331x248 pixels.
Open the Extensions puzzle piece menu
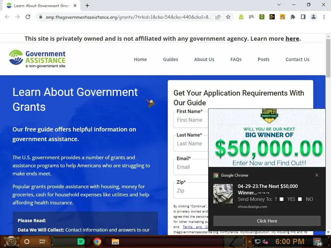click(293, 17)
